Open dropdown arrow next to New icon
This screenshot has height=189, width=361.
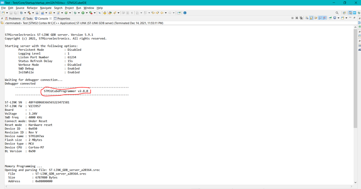[7, 13]
